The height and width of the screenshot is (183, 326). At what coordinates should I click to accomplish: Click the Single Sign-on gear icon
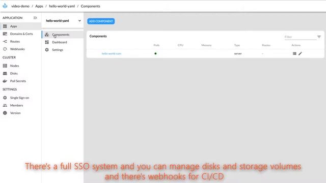coord(5,98)
